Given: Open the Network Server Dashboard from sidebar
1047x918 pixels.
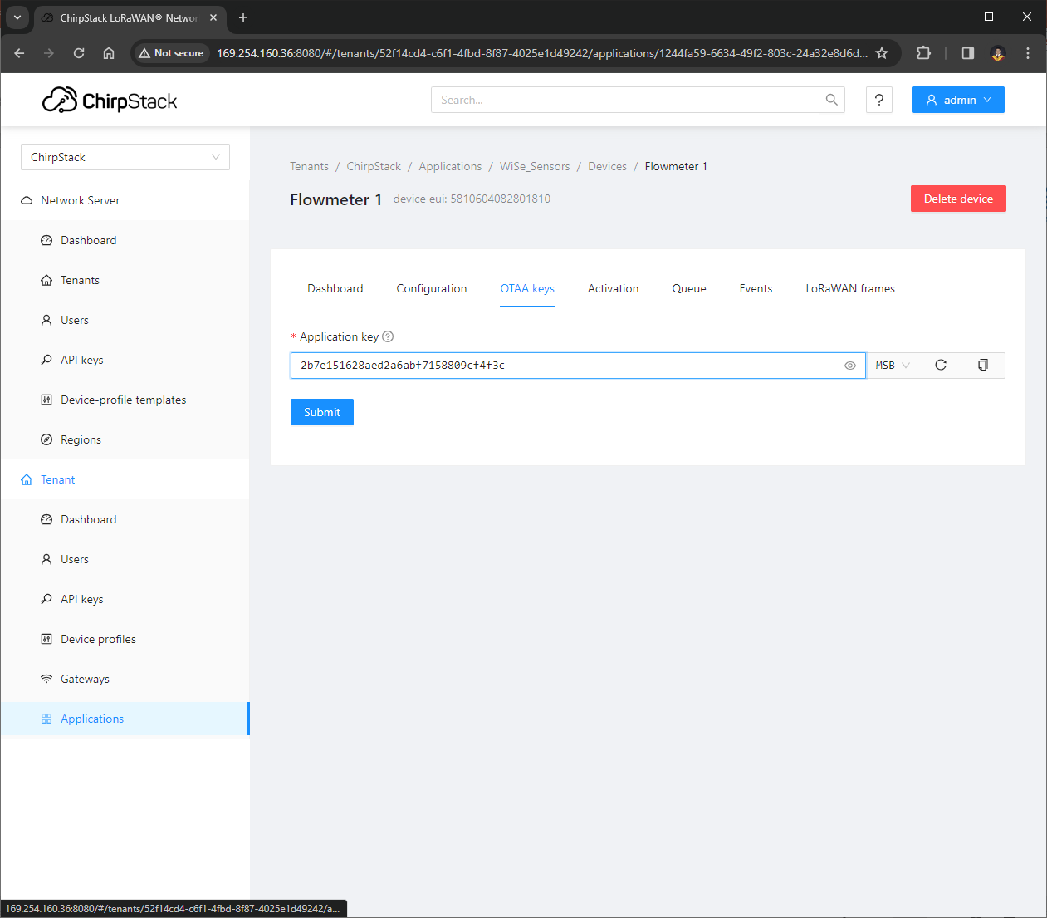Looking at the screenshot, I should pyautogui.click(x=89, y=240).
